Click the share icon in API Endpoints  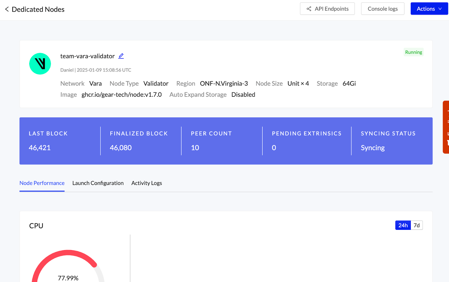309,9
